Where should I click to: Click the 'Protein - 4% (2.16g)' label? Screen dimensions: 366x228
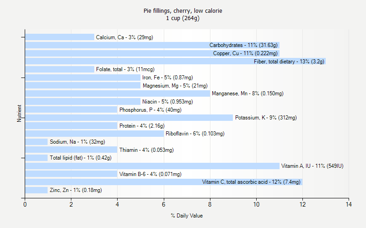pos(142,126)
